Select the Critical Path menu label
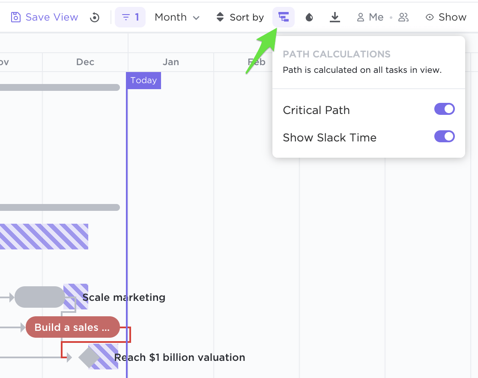The image size is (478, 378). click(x=317, y=110)
